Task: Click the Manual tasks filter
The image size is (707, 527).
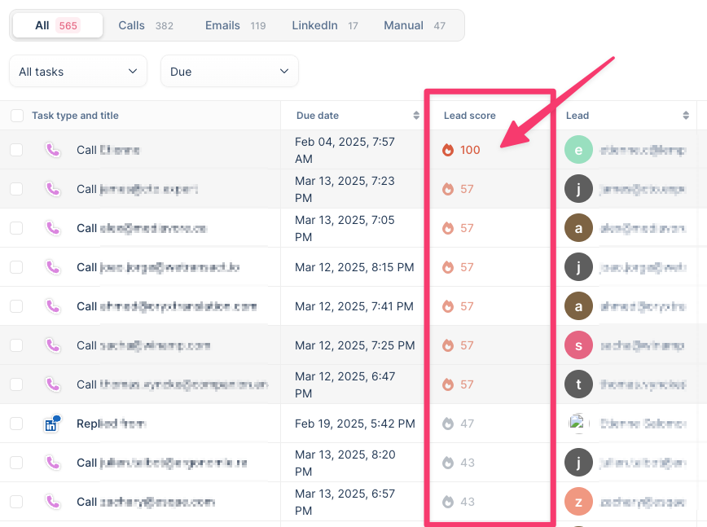Action: point(403,24)
